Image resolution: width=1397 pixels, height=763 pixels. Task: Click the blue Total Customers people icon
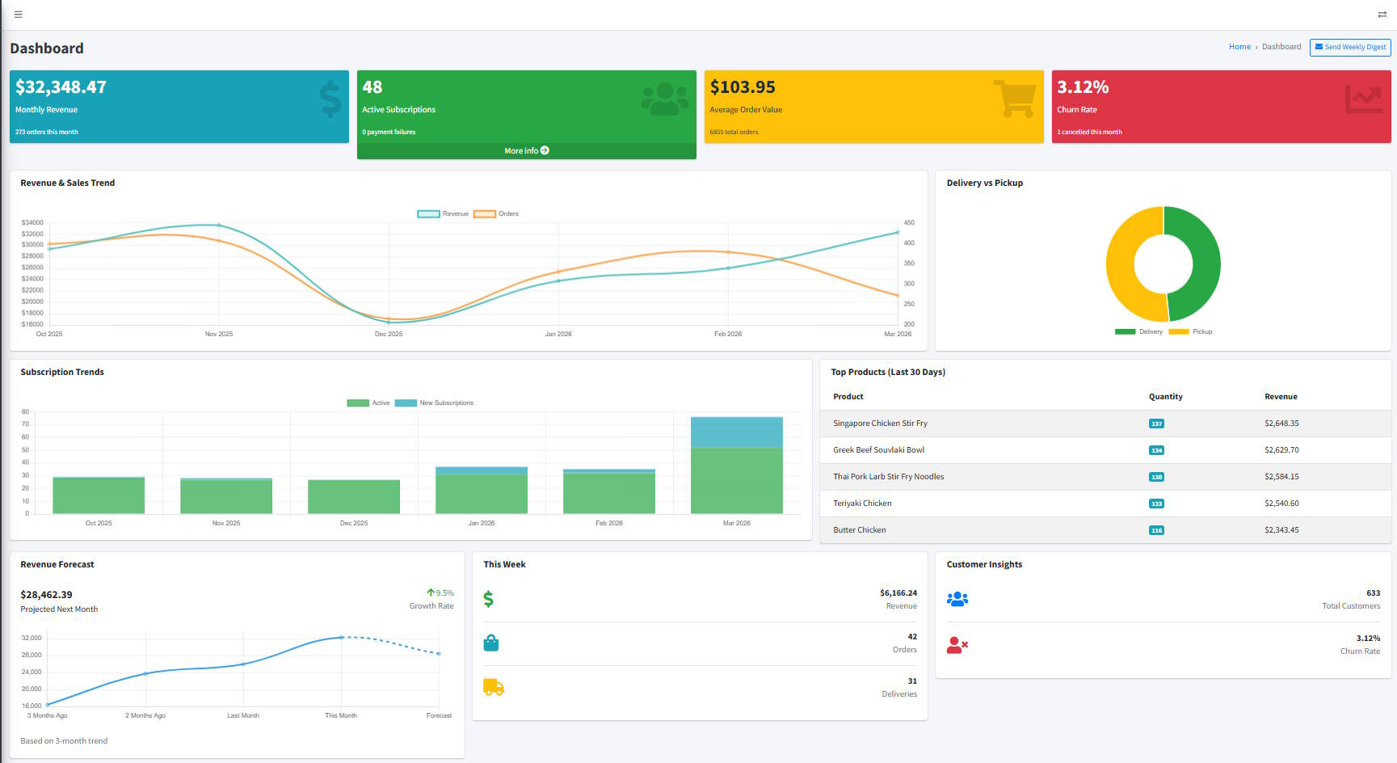point(957,599)
